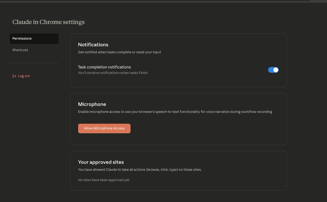
Task: Click text about receiving notifications when tasks finish
Action: (x=113, y=73)
